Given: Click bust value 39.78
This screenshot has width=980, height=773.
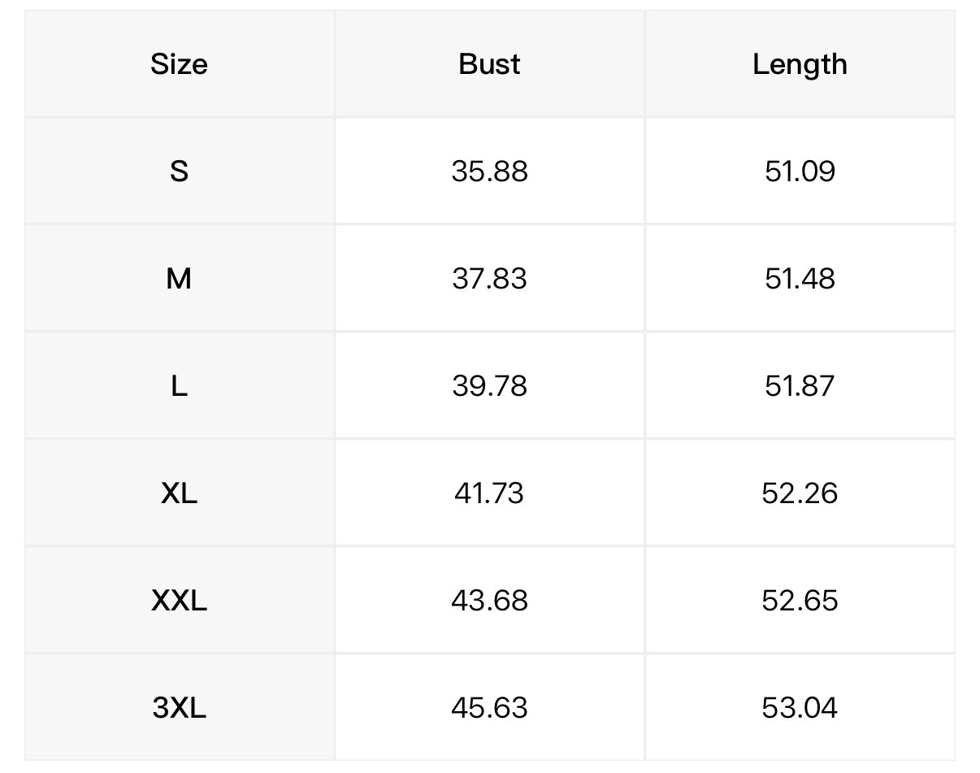Looking at the screenshot, I should tap(489, 386).
